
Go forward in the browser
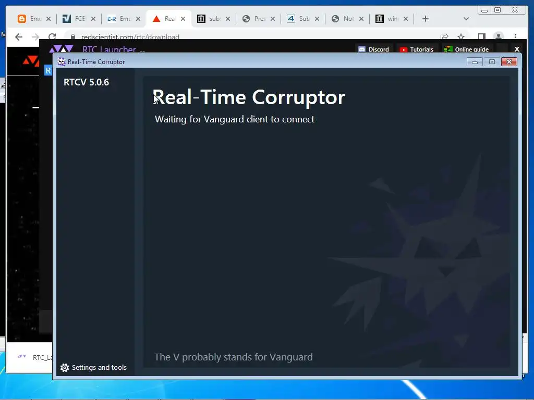(x=35, y=37)
